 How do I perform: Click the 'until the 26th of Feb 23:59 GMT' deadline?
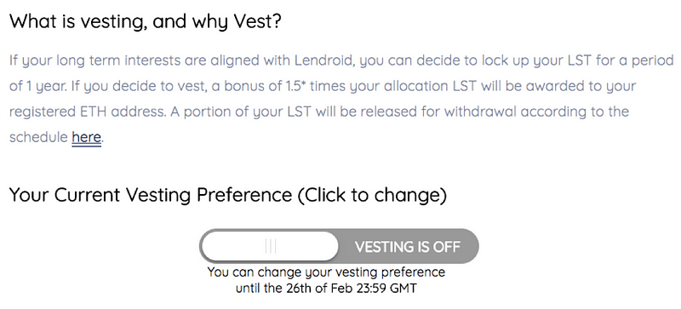click(326, 288)
